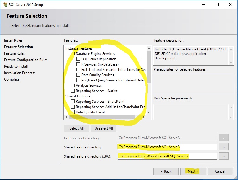Screen dimensions: 238x180
Task: Tick Reporting Services Add-in for SharePoint checkbox
Action: [x=73, y=107]
